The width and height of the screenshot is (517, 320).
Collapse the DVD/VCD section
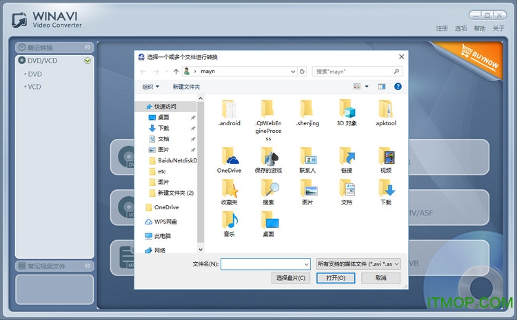click(x=87, y=61)
